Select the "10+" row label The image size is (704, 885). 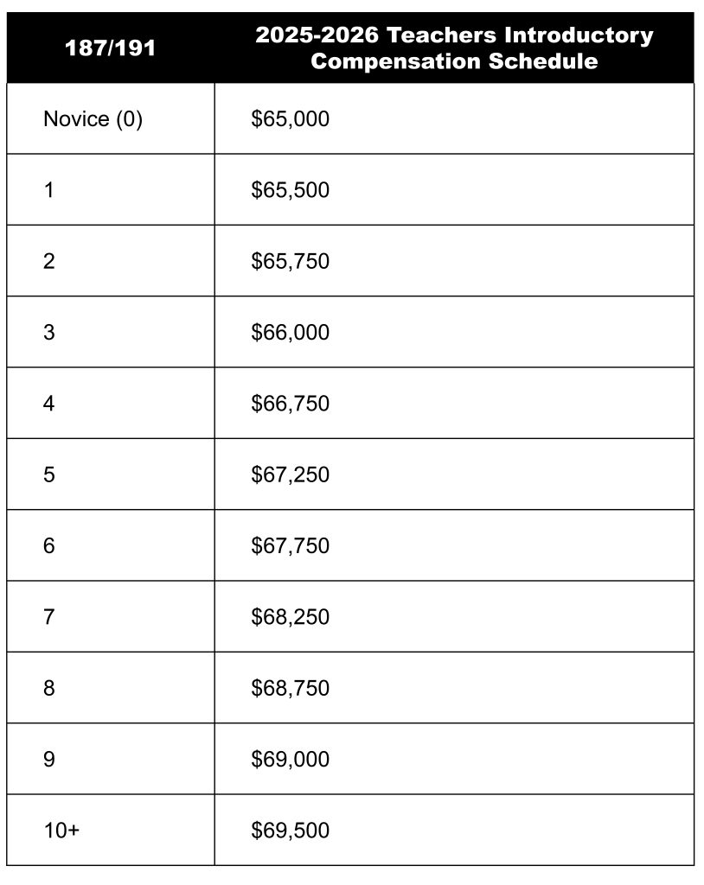[x=61, y=831]
